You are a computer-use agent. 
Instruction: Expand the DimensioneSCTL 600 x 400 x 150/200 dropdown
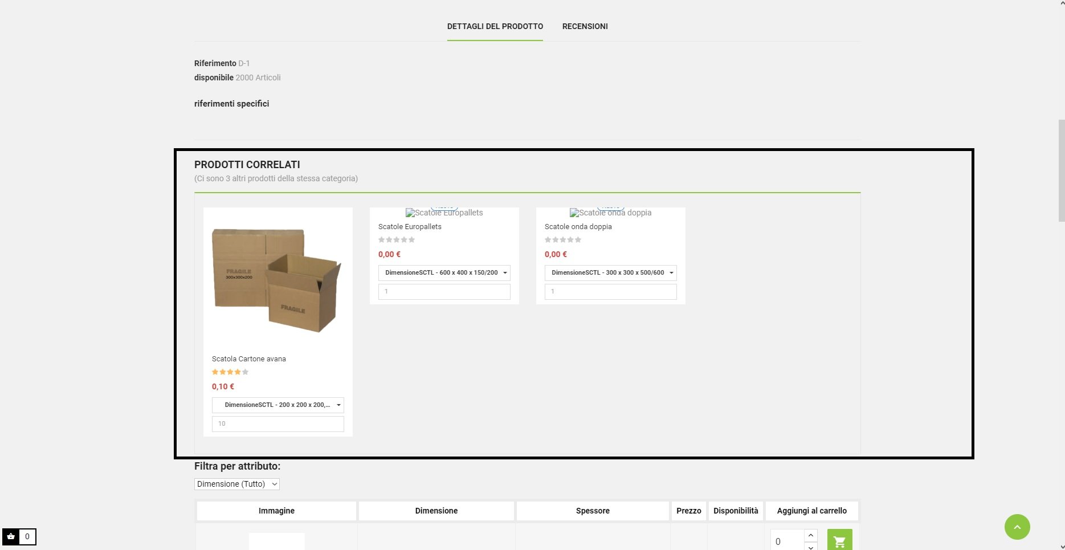coord(444,273)
